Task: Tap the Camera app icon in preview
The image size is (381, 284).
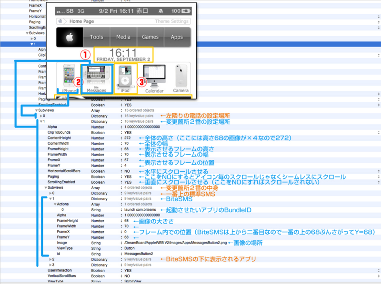Action: (181, 76)
